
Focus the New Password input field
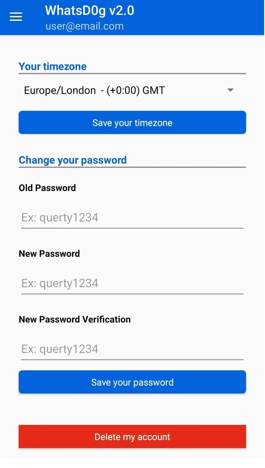click(132, 284)
